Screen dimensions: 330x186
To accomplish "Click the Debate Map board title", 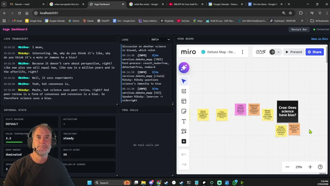I will click(x=221, y=52).
